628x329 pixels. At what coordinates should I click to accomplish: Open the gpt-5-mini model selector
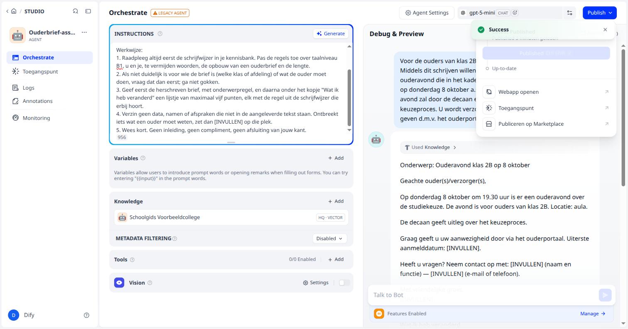pyautogui.click(x=510, y=13)
